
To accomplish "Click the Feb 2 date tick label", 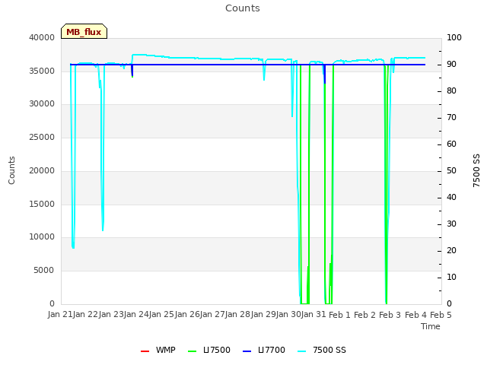I will [x=365, y=315].
